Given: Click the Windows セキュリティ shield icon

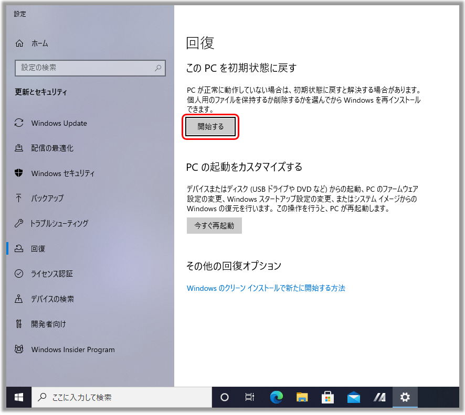Looking at the screenshot, I should click(19, 173).
